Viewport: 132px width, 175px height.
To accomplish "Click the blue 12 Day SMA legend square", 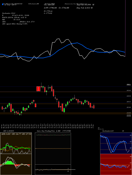I will [x=3, y=5].
